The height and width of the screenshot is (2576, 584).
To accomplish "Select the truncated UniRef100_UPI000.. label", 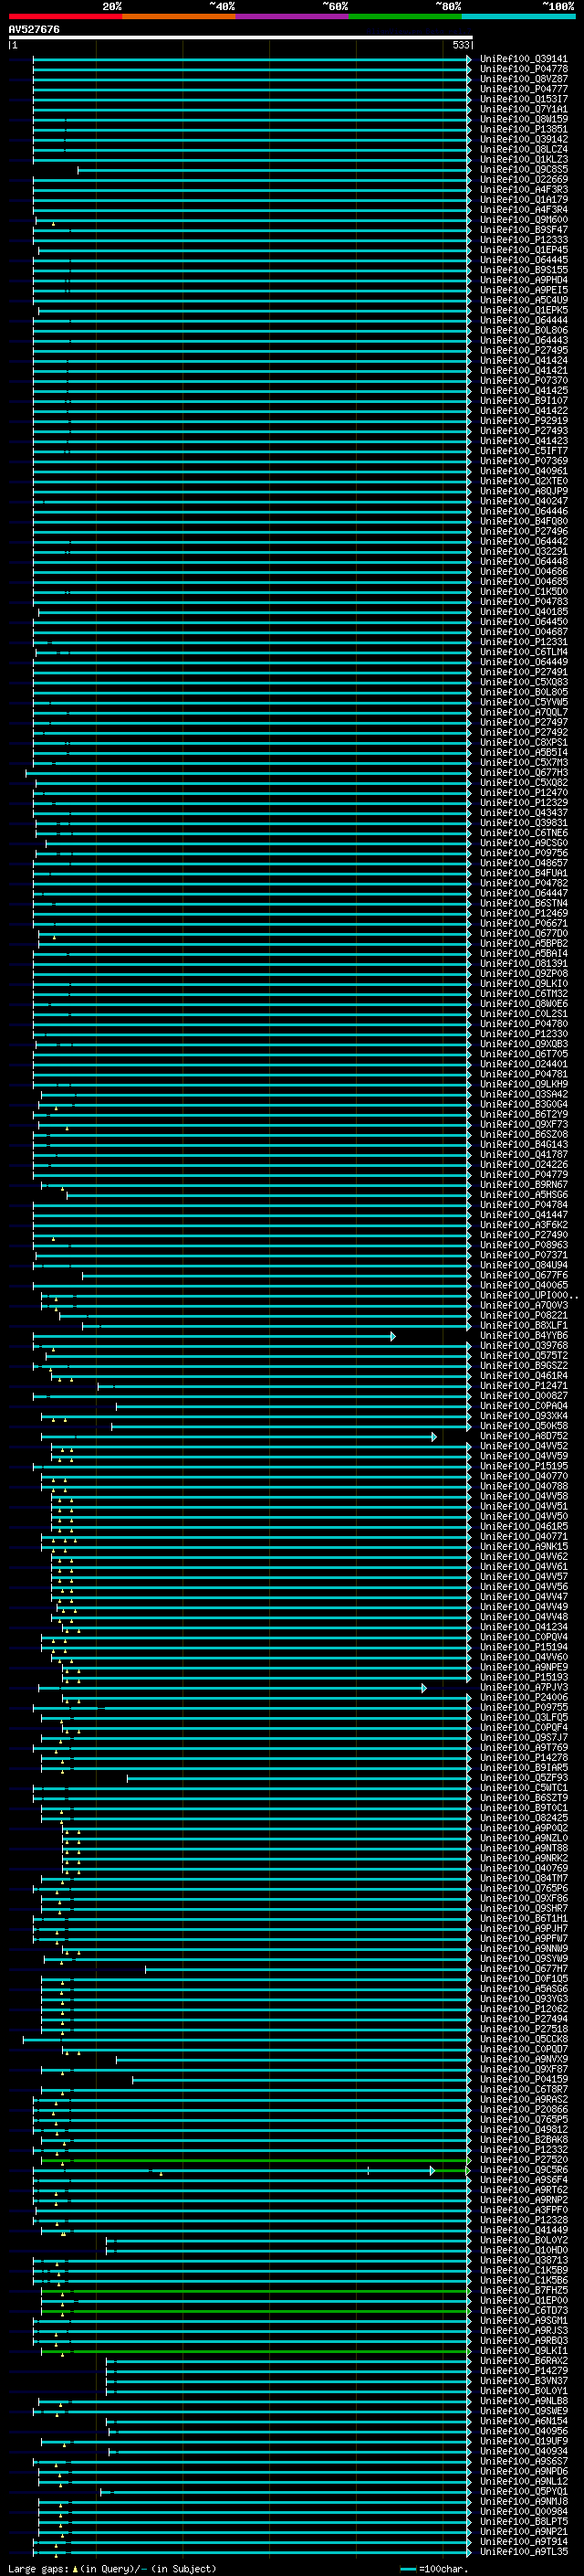I will click(x=529, y=1295).
